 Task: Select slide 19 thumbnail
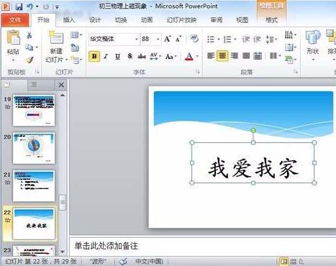(34, 110)
